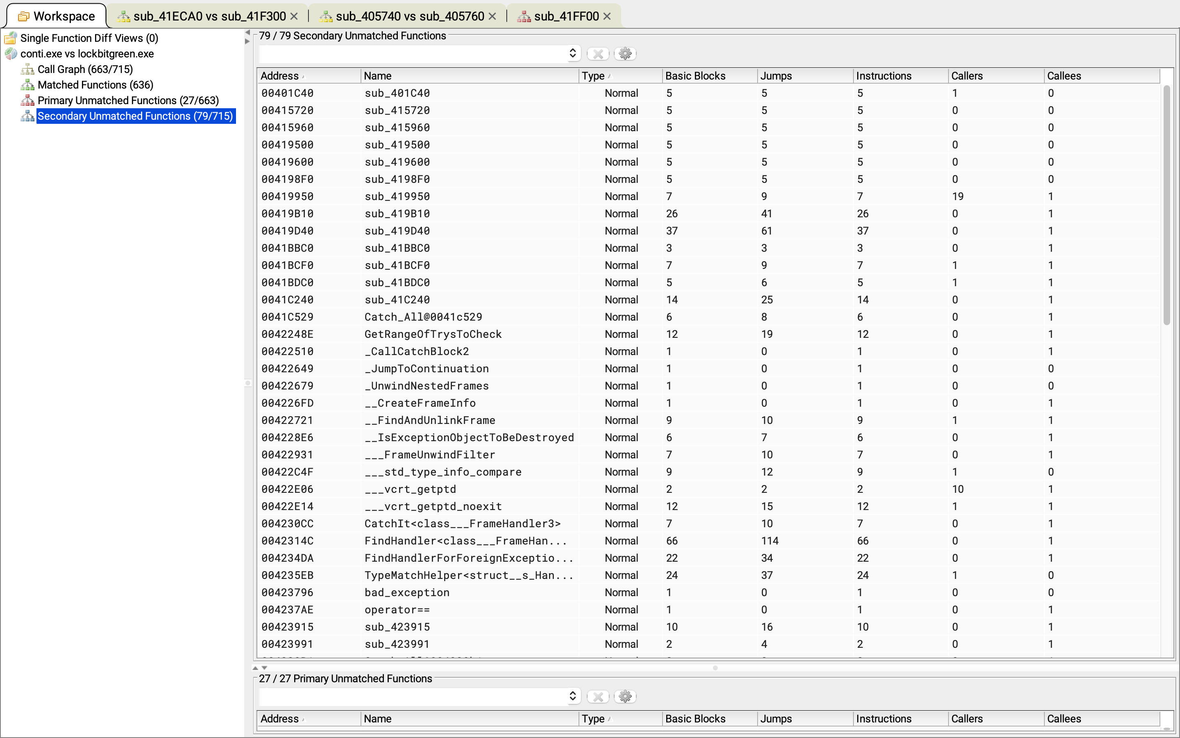Sort primary table by Name column
The height and width of the screenshot is (738, 1180).
pyautogui.click(x=470, y=718)
